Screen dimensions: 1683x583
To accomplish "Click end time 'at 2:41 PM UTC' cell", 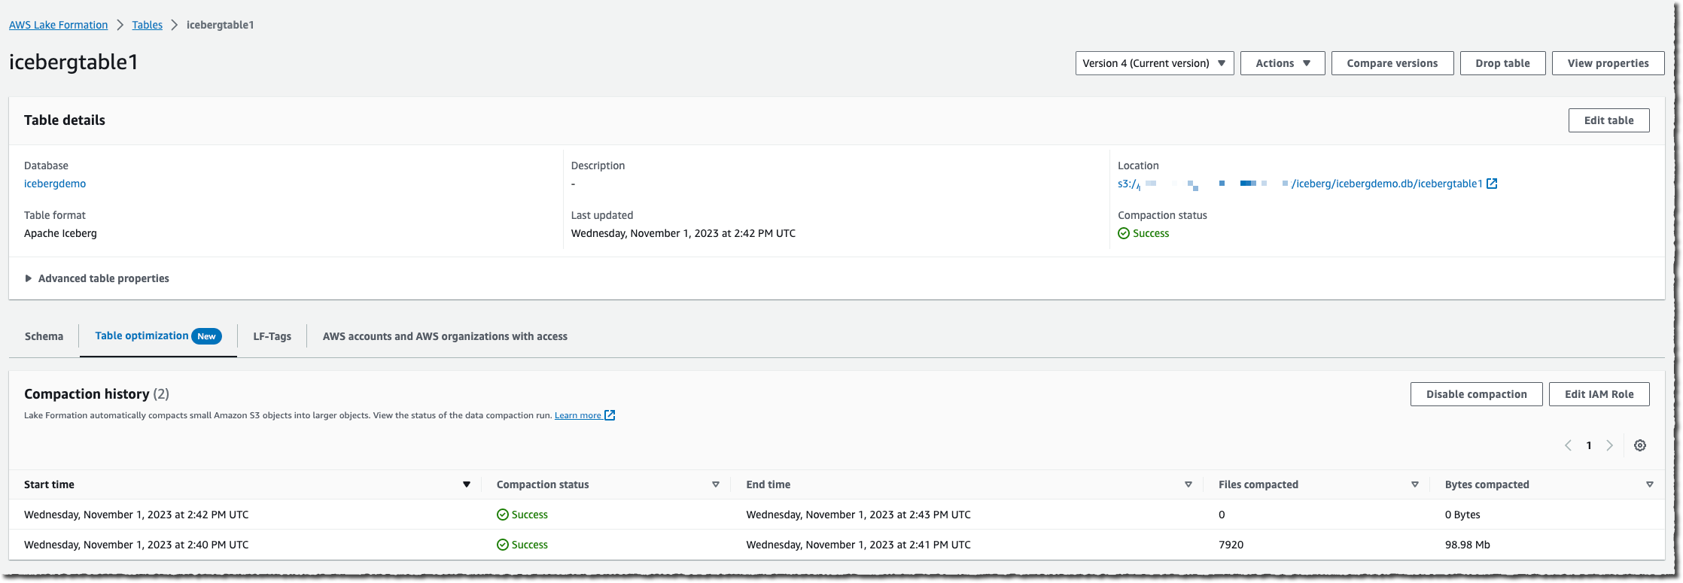I will (858, 545).
